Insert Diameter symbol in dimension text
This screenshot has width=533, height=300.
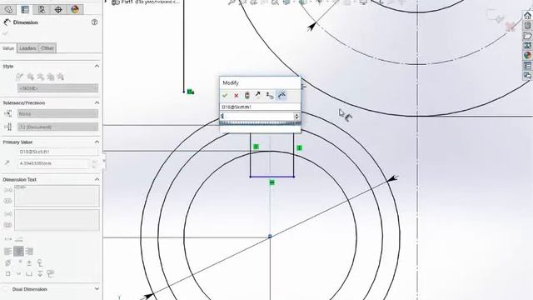point(7,262)
